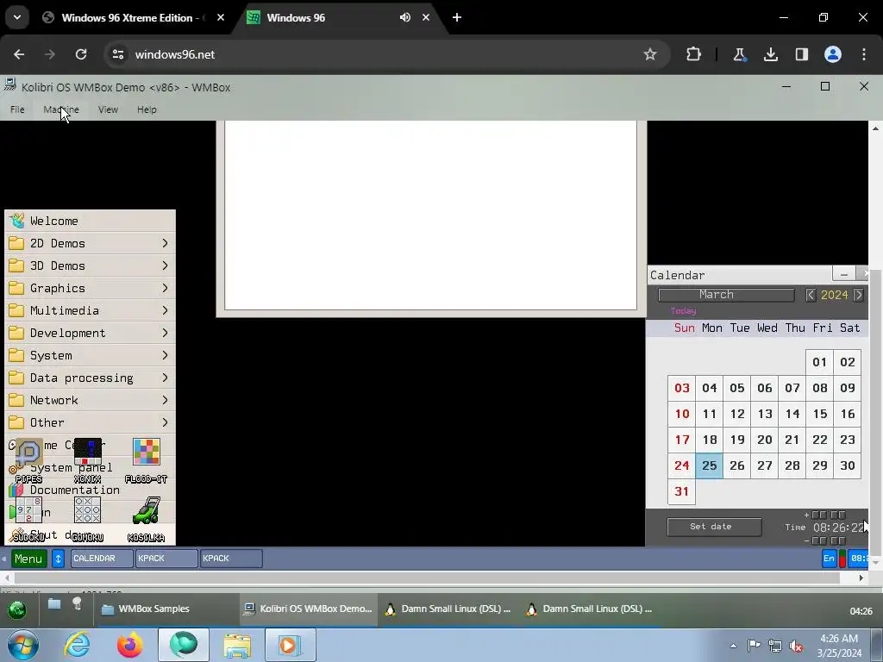Expand the 3D Demos submenu
Screen dimensions: 883x662
pyautogui.click(x=90, y=265)
